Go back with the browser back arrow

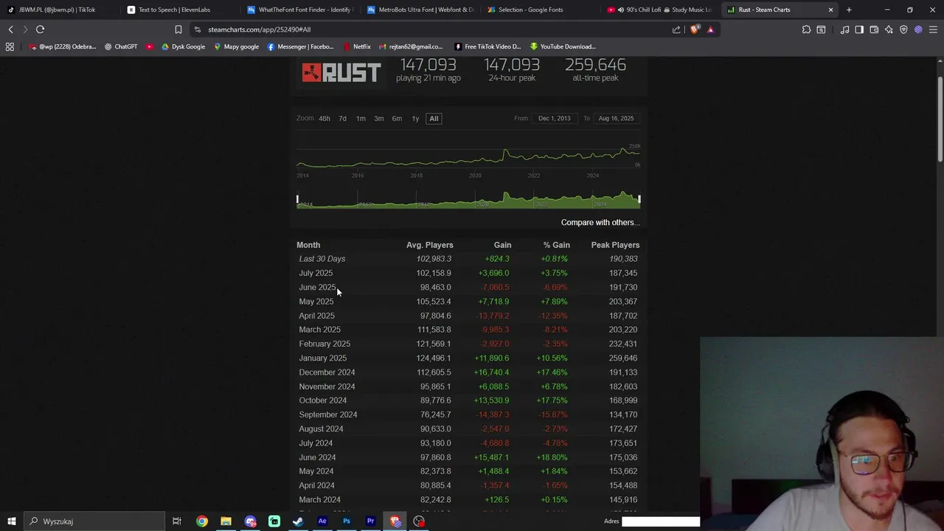tap(10, 29)
